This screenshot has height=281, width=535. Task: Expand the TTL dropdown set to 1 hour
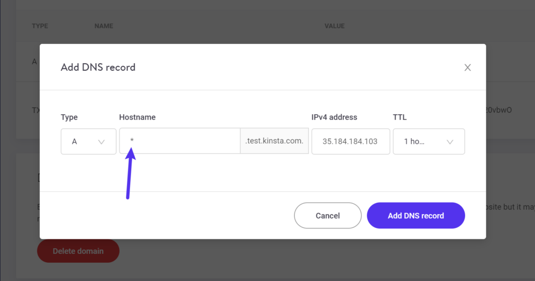[x=428, y=141]
